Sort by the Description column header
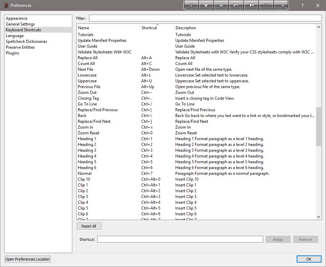 coord(245,28)
